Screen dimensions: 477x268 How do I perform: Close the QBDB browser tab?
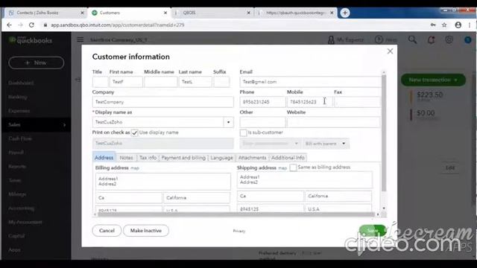click(248, 13)
